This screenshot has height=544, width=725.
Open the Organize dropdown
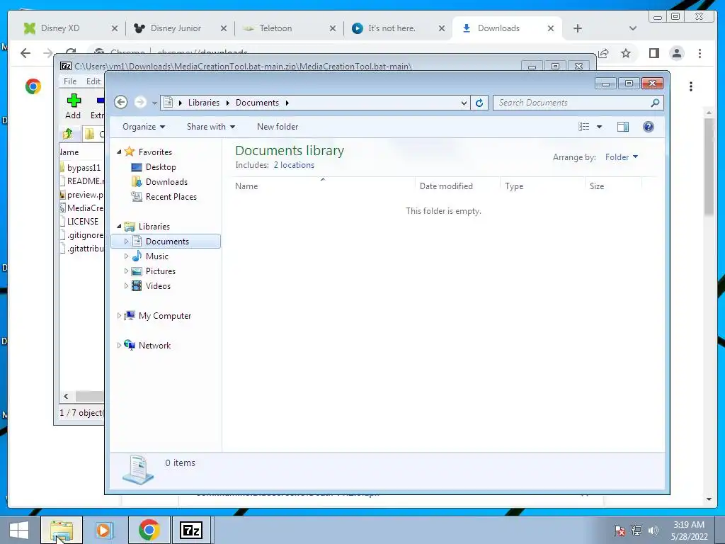(x=144, y=127)
